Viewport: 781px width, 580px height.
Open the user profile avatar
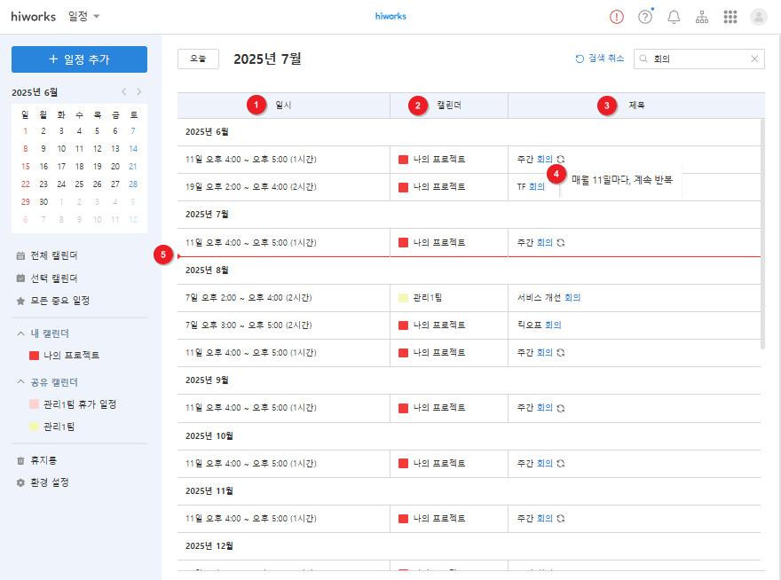(x=759, y=17)
